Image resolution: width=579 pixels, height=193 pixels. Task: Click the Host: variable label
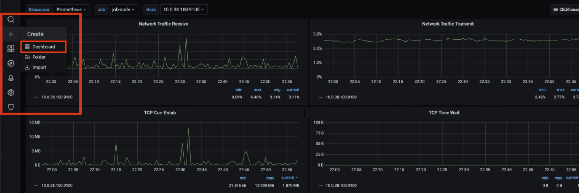pos(151,9)
